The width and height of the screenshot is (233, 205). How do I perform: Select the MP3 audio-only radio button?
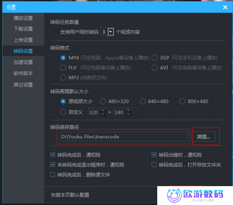pyautogui.click(x=63, y=77)
